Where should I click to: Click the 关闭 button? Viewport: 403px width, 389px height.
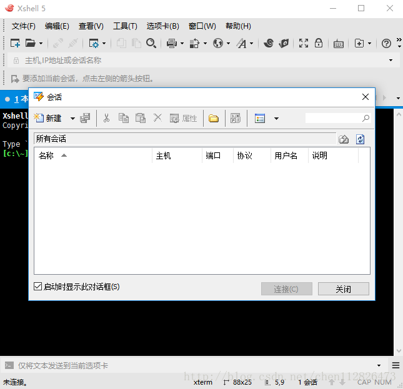point(344,289)
